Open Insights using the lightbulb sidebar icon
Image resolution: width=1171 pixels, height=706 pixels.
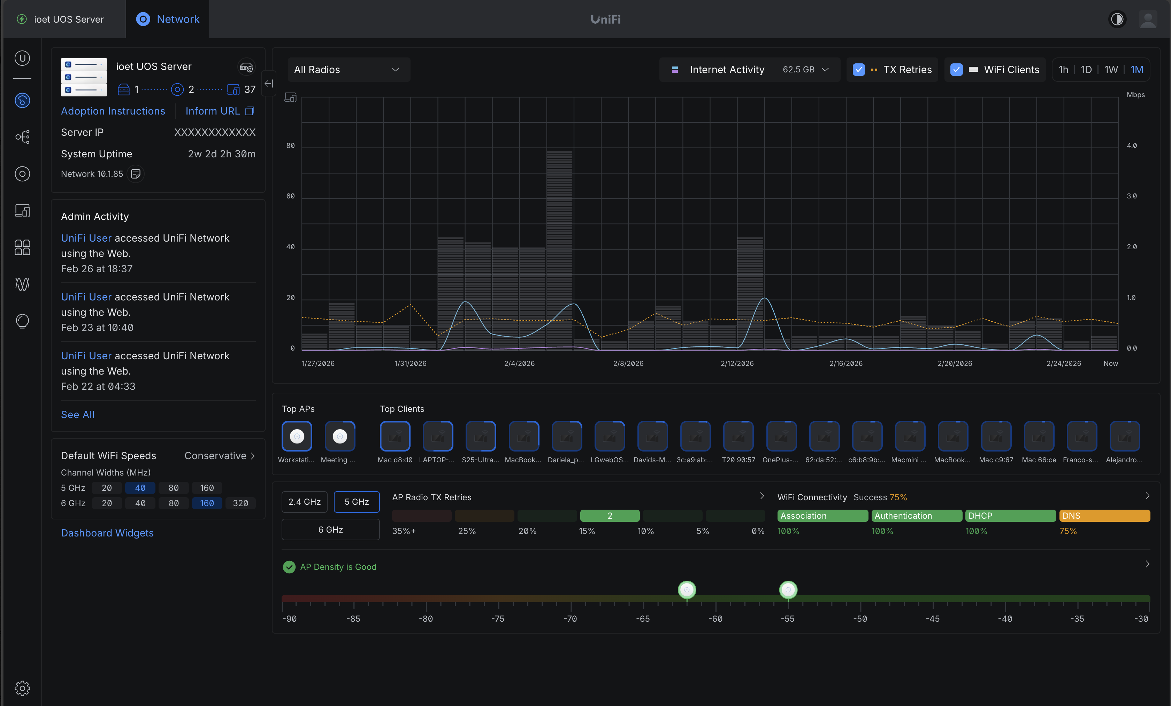(x=22, y=321)
